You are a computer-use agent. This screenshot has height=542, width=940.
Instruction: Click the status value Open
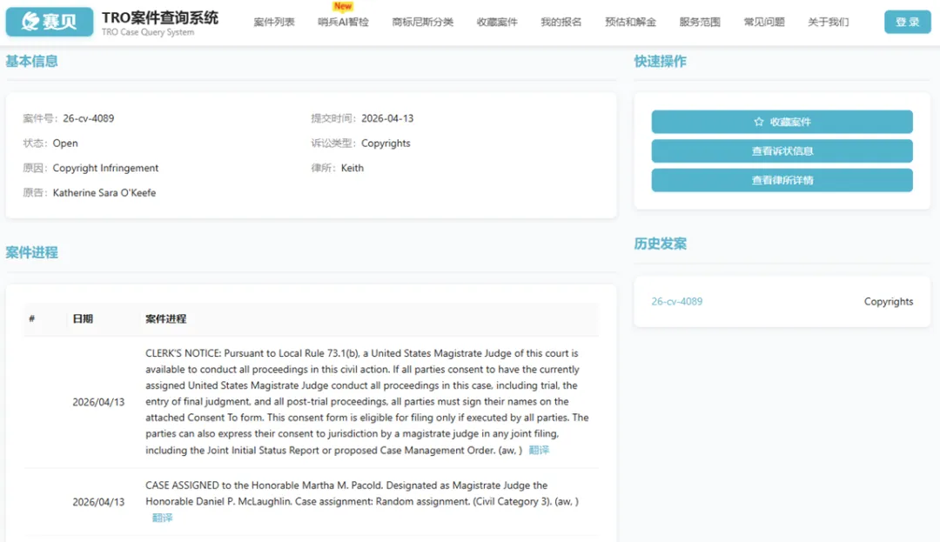coord(65,144)
